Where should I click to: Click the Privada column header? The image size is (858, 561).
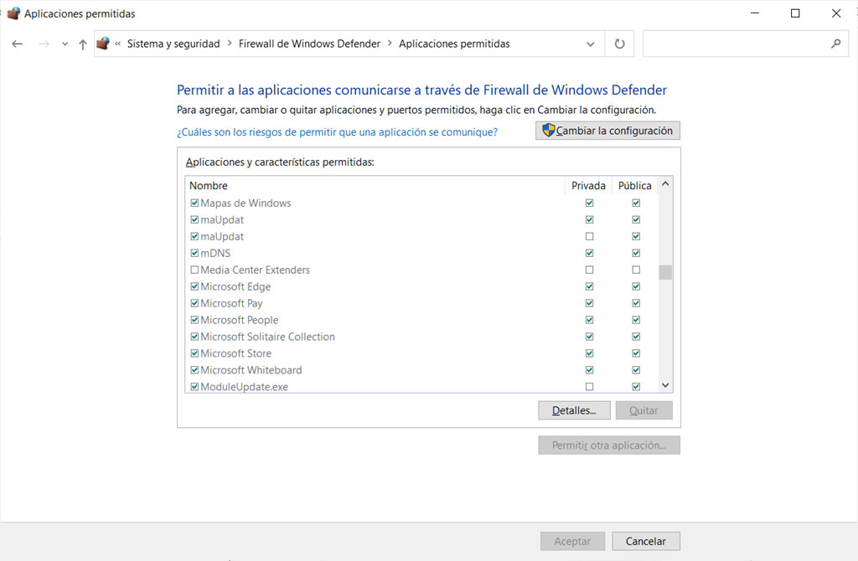[x=588, y=185]
